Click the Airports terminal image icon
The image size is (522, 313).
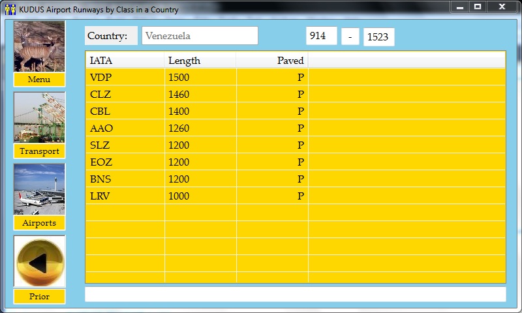coord(39,189)
